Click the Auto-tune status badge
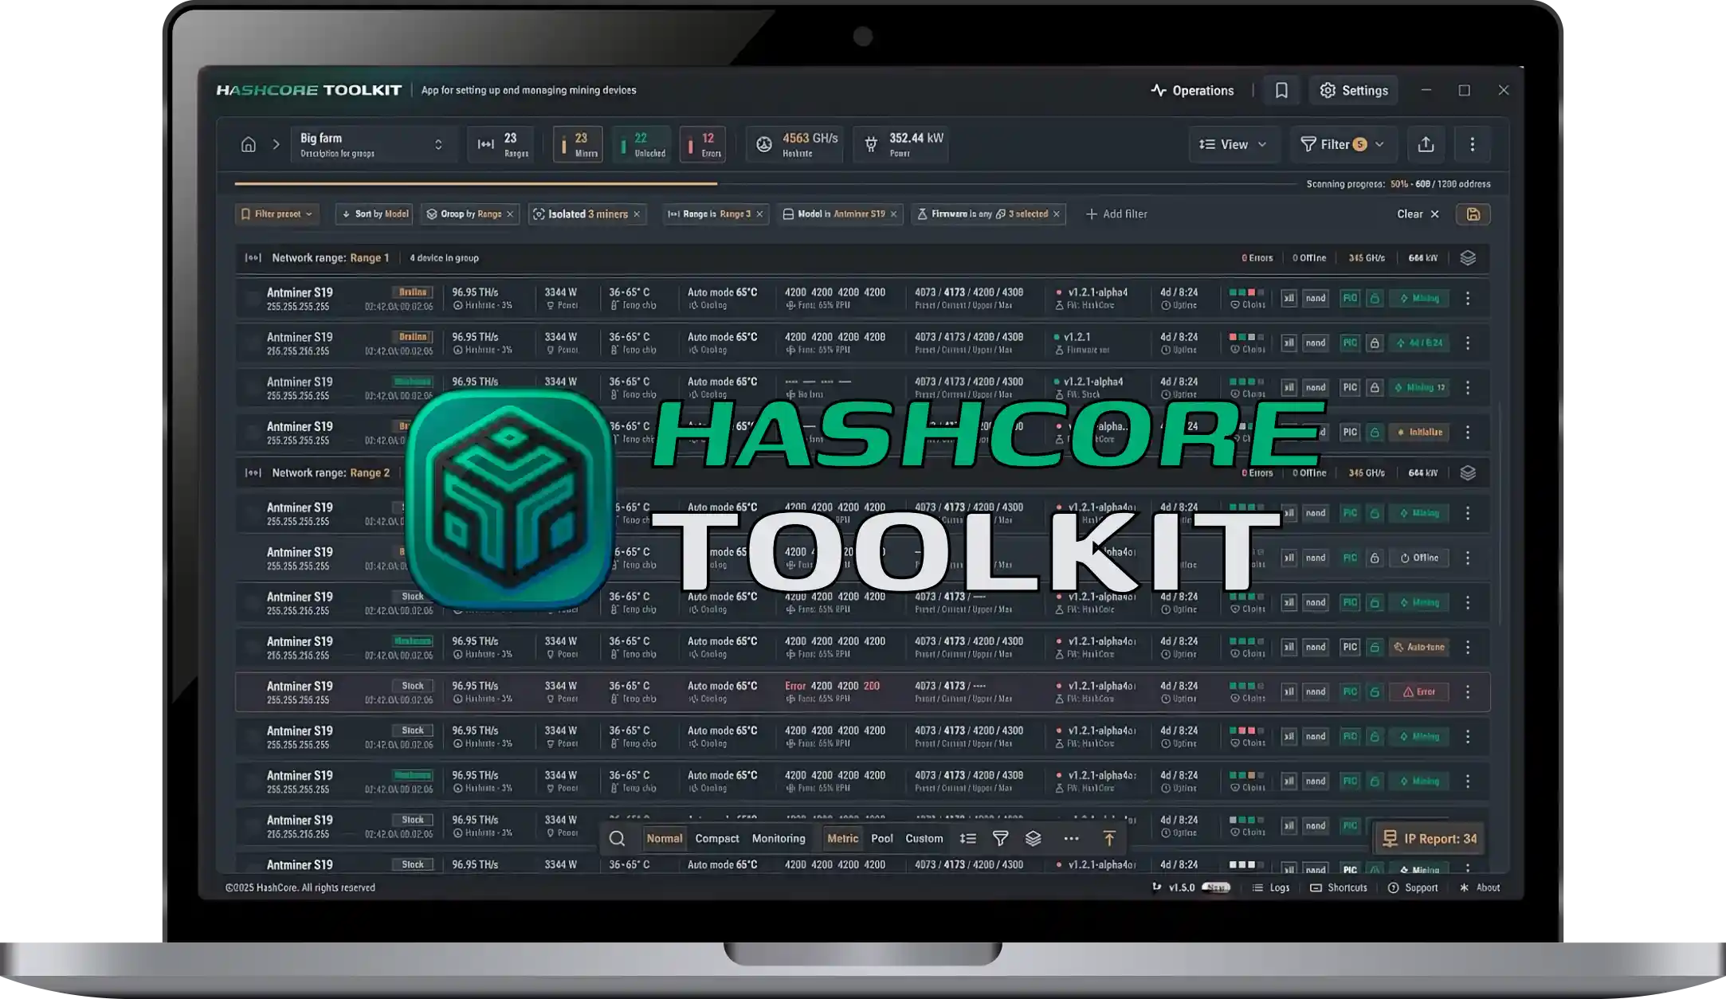The width and height of the screenshot is (1726, 999). [1418, 647]
